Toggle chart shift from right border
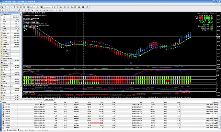 pyautogui.click(x=75, y=7)
